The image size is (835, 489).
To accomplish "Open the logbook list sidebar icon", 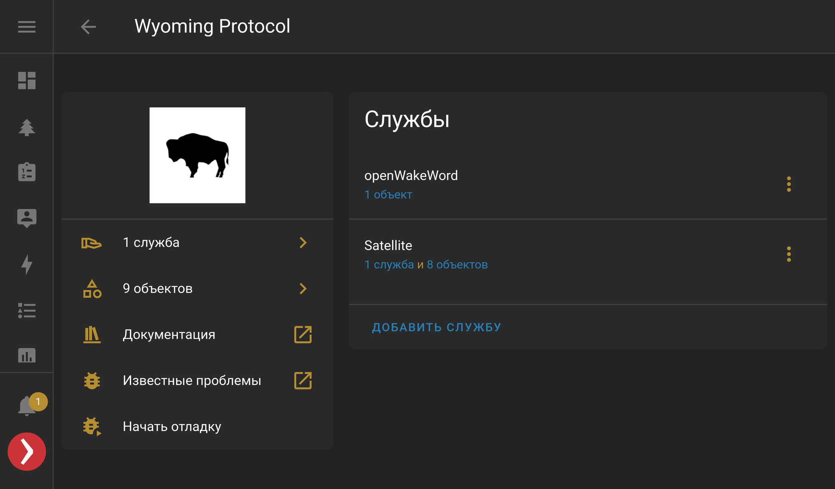I will 27,310.
